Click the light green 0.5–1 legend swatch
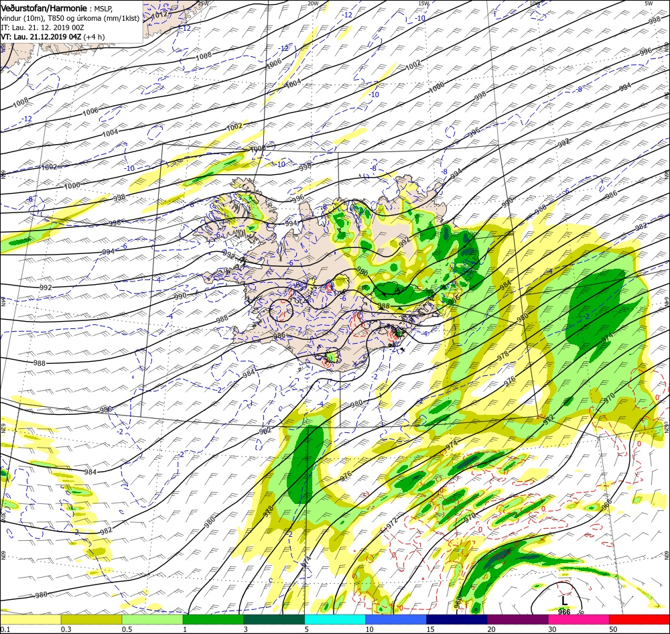The width and height of the screenshot is (670, 634). click(x=153, y=619)
